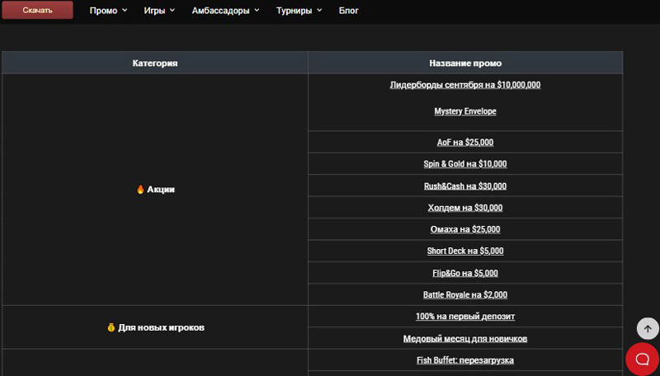Expand the Промо dropdown menu
The width and height of the screenshot is (660, 376).
pos(108,11)
